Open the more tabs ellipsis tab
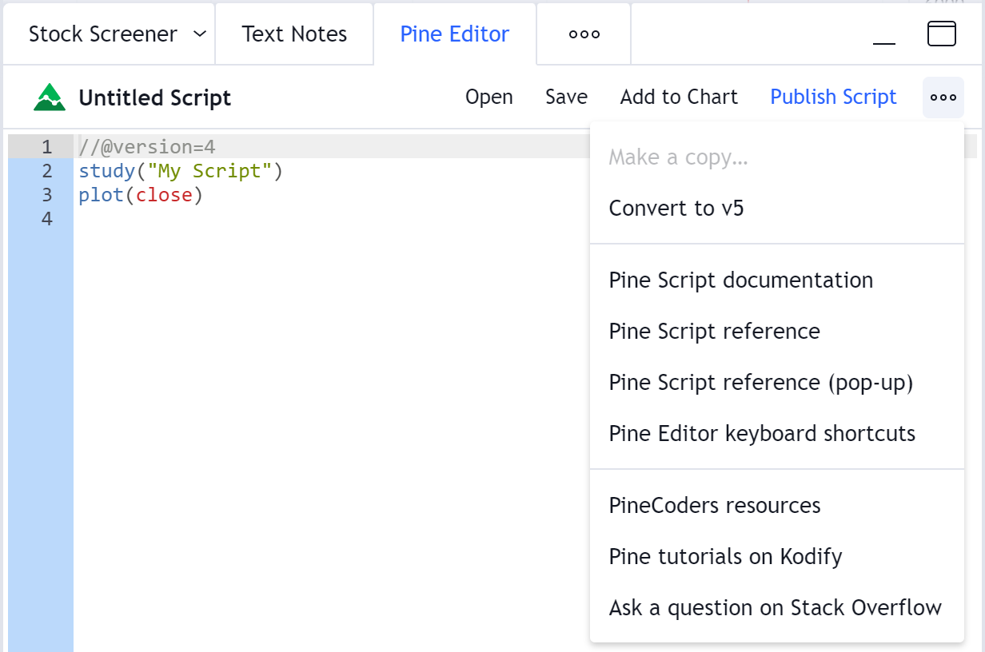Viewport: 985px width, 652px height. point(584,34)
